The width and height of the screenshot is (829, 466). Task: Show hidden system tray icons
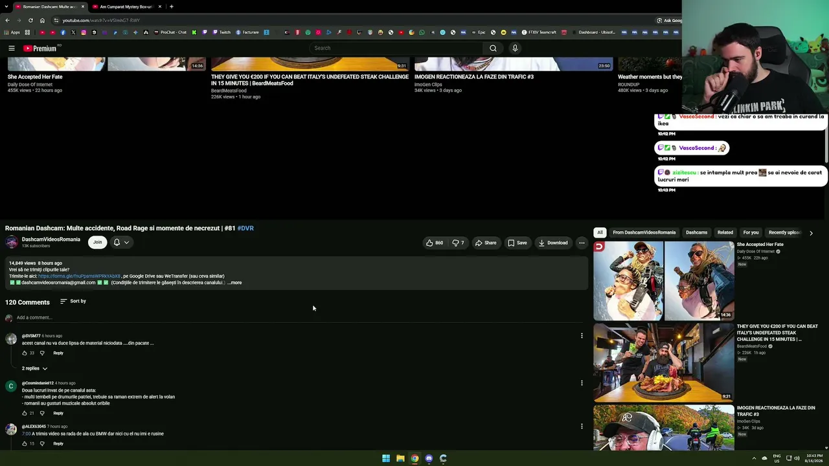[x=754, y=458]
